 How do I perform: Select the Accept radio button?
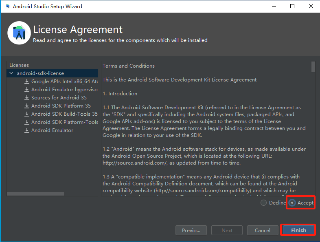click(292, 203)
